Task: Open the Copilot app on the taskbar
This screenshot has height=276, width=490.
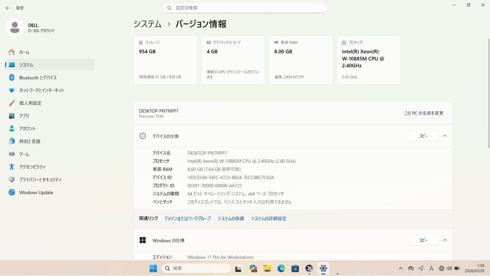Action: coord(253,268)
